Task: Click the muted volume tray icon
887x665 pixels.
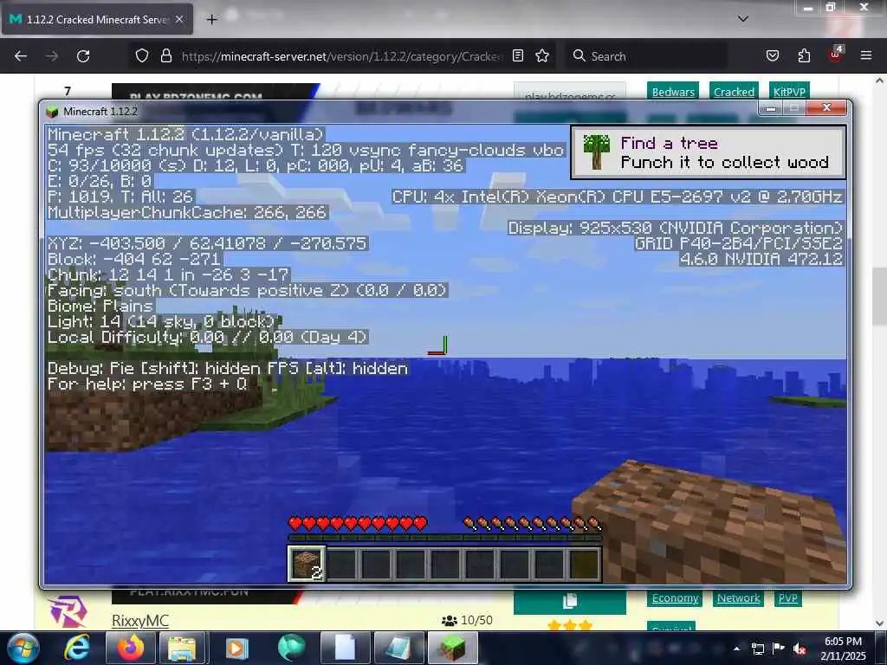Action: [800, 649]
